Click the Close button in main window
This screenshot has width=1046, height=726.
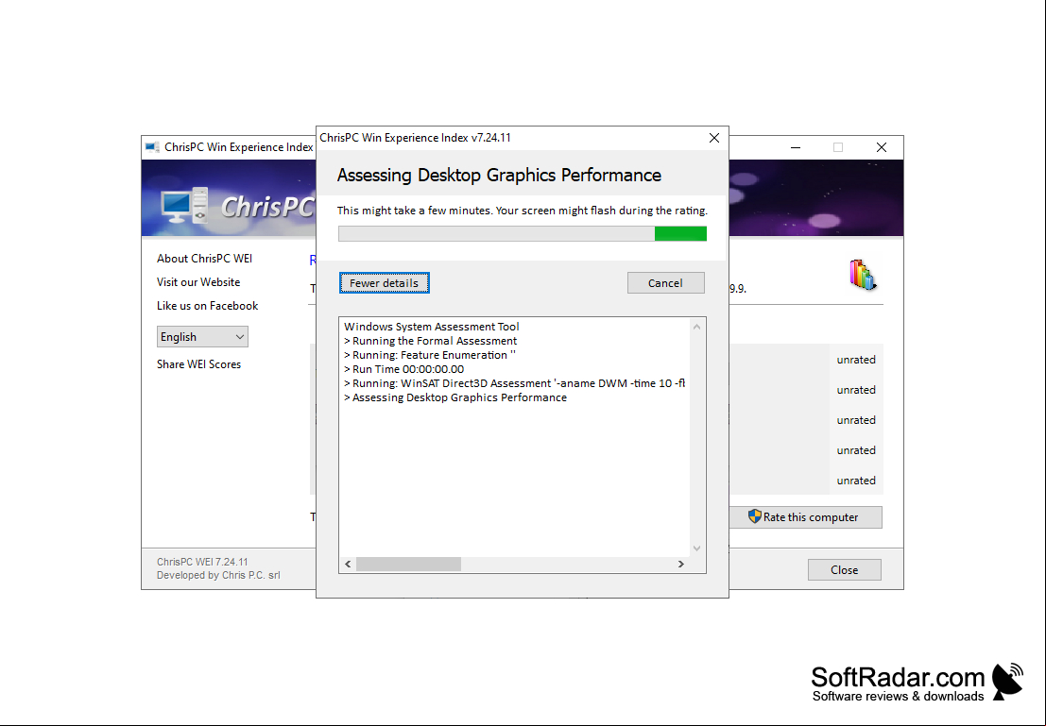click(x=844, y=570)
